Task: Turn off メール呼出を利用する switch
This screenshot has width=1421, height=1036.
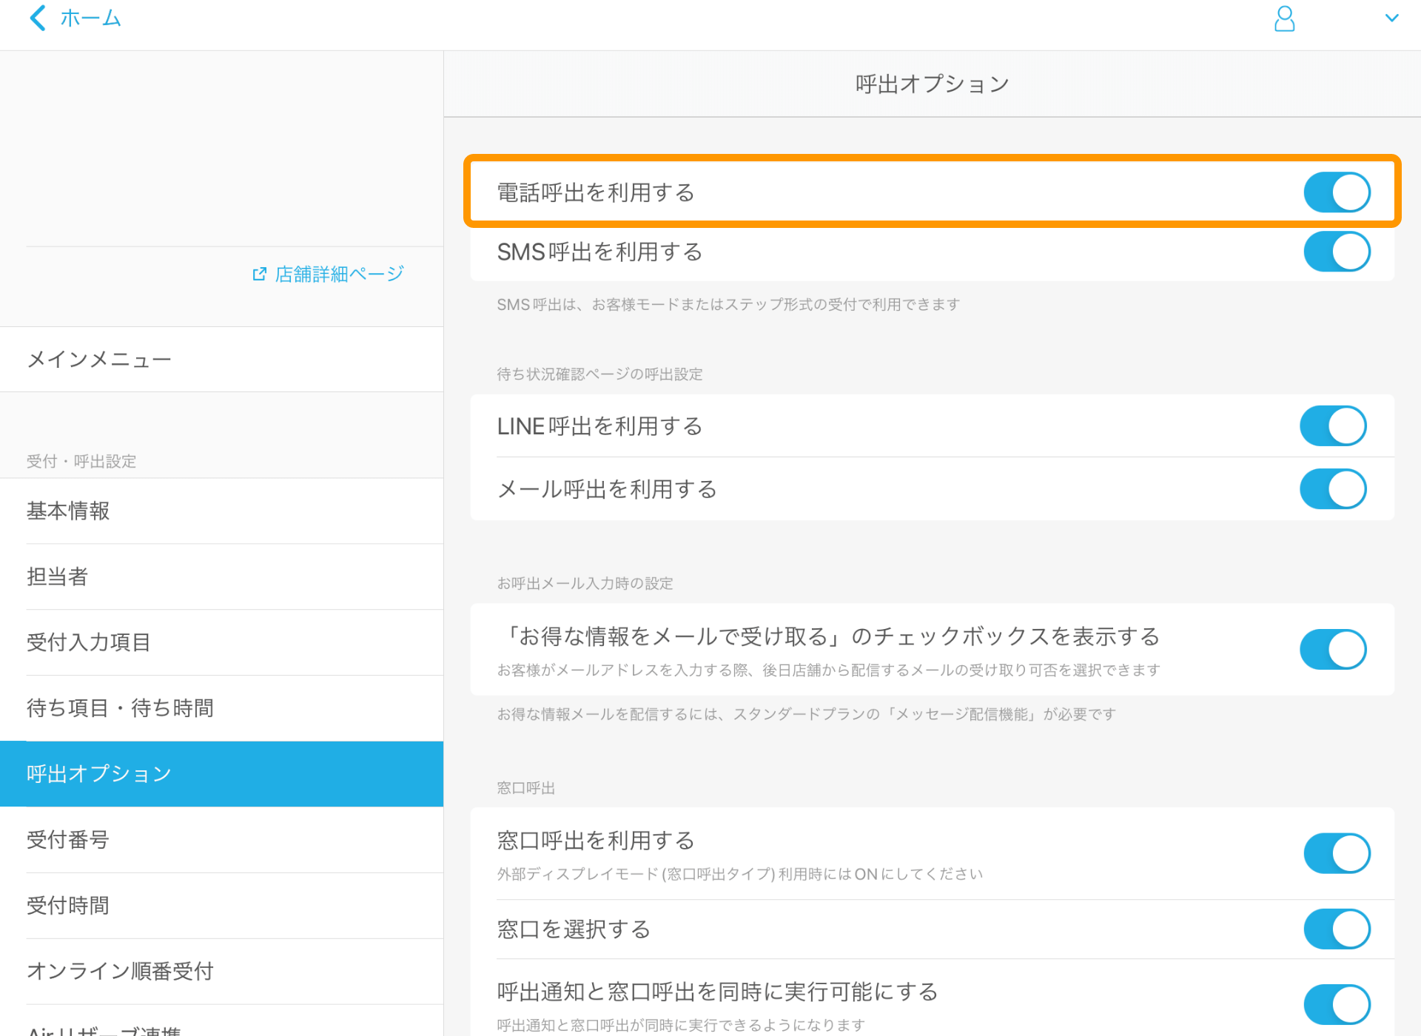Action: (x=1333, y=489)
